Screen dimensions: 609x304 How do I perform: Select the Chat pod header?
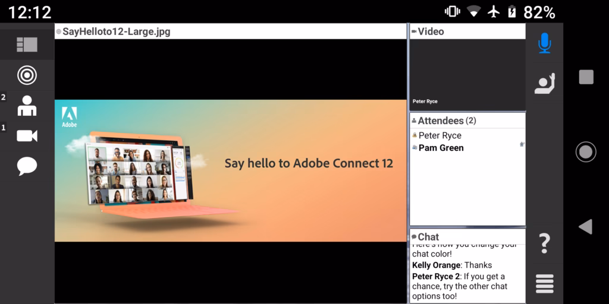tap(467, 236)
